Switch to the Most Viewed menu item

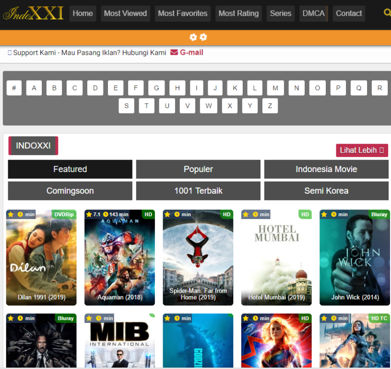pos(125,13)
